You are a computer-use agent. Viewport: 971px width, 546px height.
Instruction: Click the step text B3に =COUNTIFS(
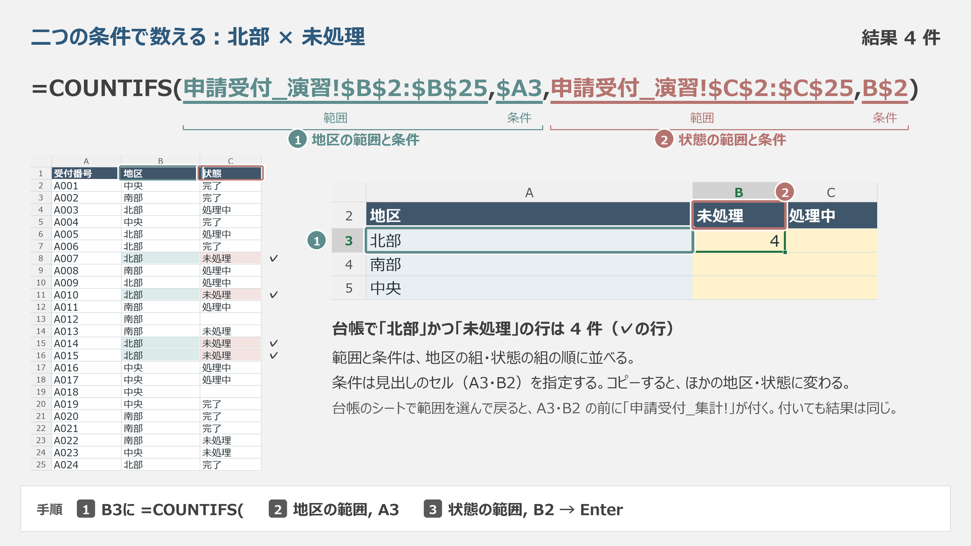pyautogui.click(x=172, y=510)
